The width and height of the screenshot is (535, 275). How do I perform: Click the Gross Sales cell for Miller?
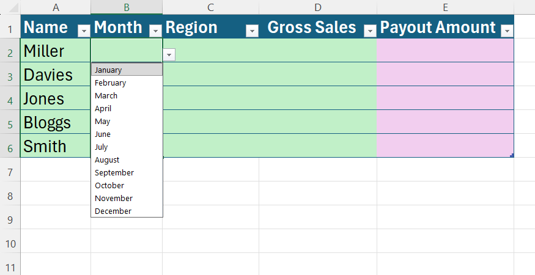pyautogui.click(x=318, y=50)
